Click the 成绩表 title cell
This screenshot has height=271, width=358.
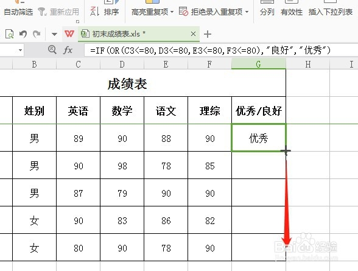click(127, 83)
